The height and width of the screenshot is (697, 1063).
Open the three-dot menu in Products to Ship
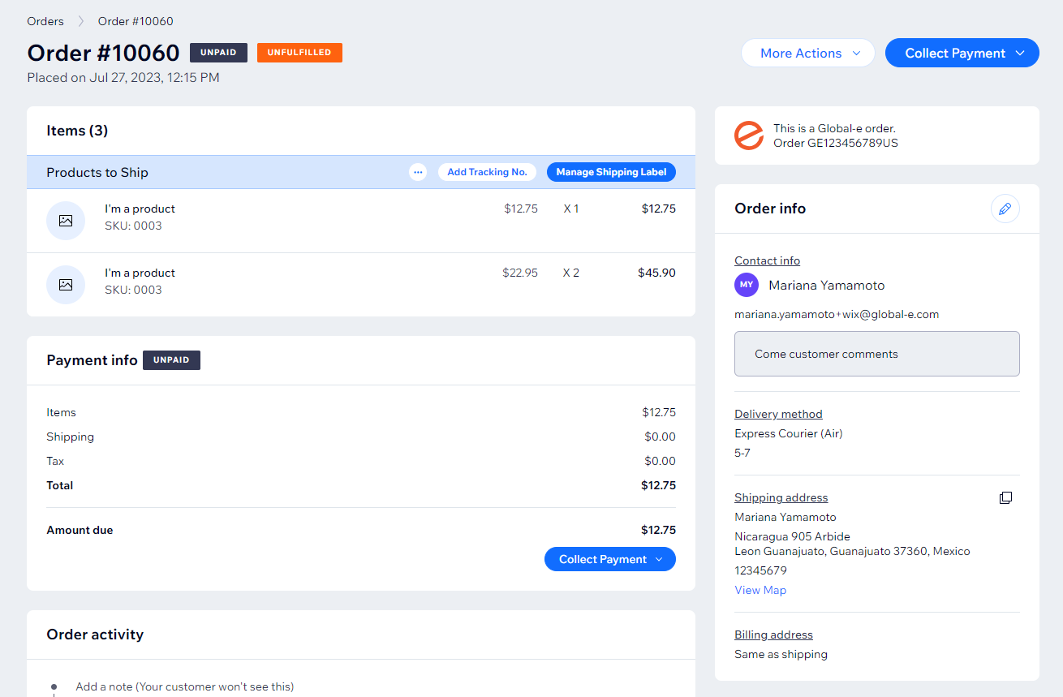coord(418,172)
